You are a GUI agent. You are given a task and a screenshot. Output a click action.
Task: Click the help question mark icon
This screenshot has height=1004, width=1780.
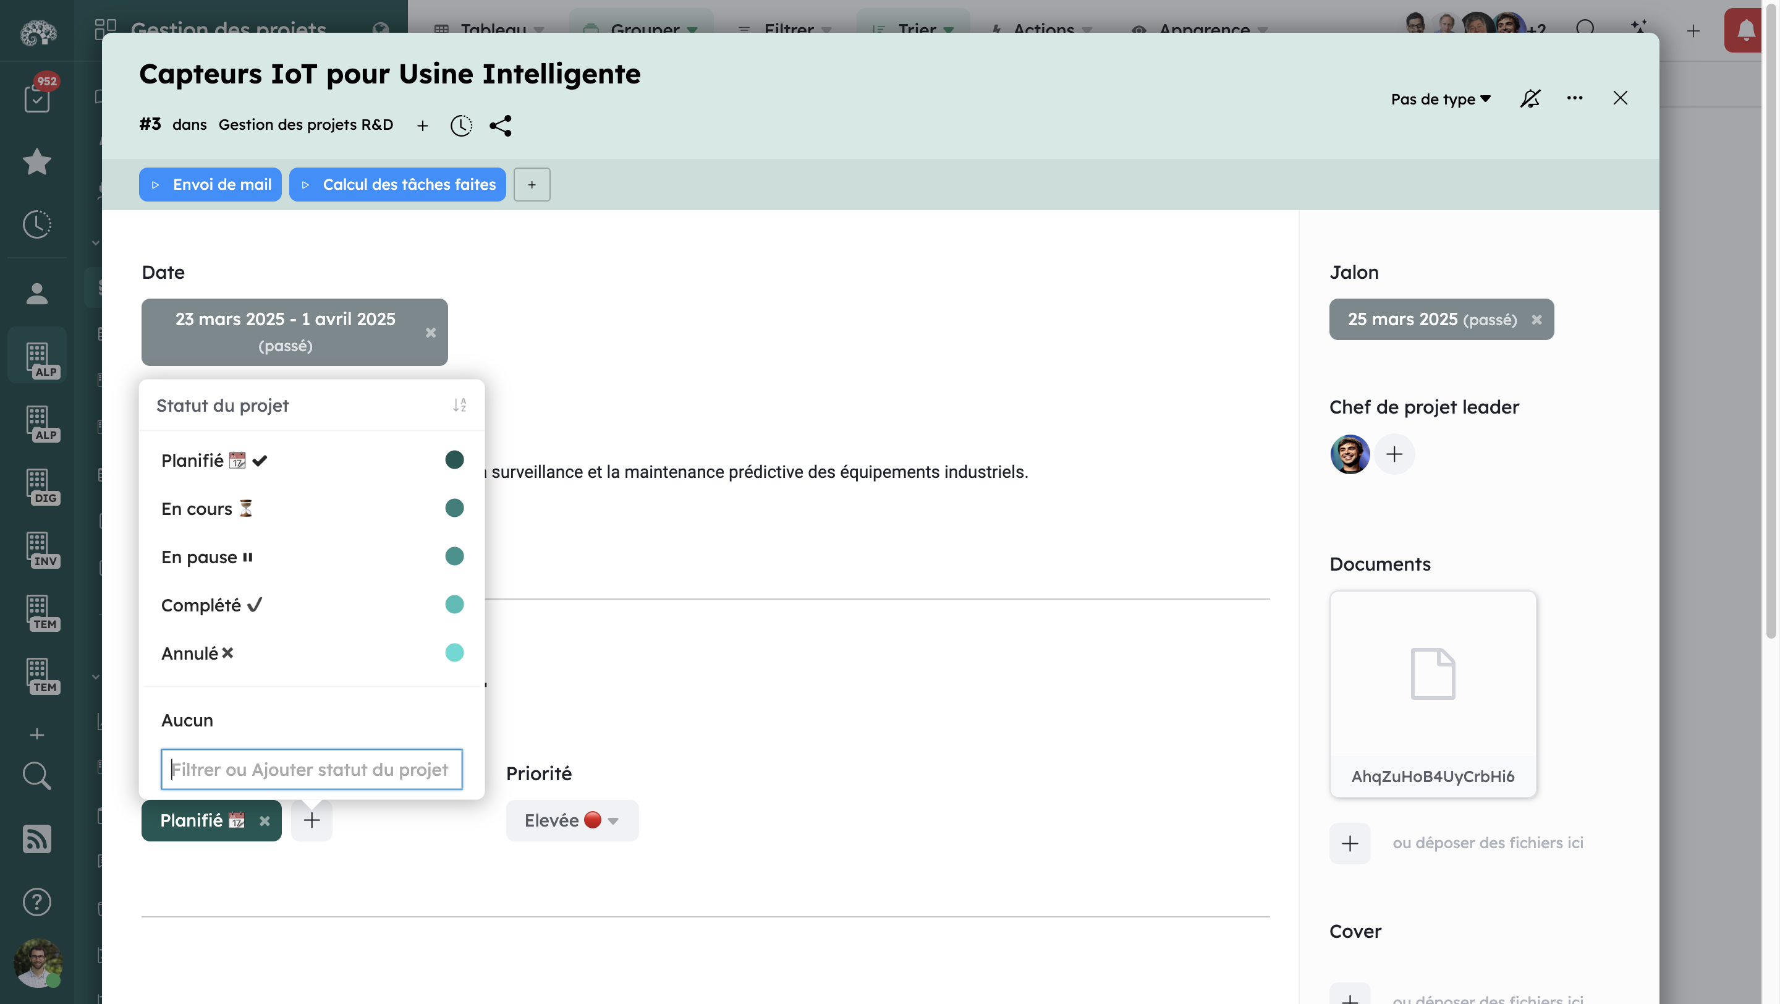pyautogui.click(x=36, y=902)
